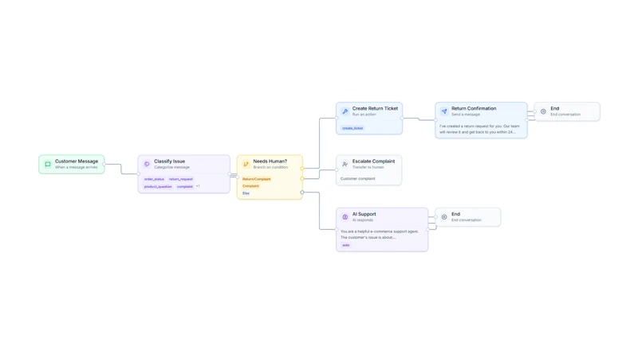Click 'Branch on condition' subtitle
Viewport: 638px width, 358px height.
tap(270, 167)
